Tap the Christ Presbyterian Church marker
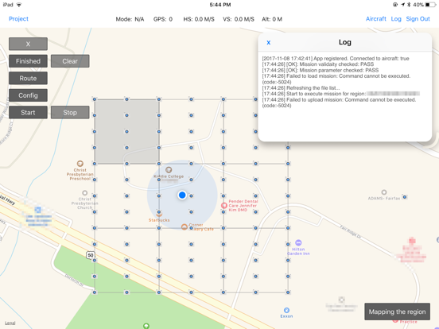 click(85, 193)
